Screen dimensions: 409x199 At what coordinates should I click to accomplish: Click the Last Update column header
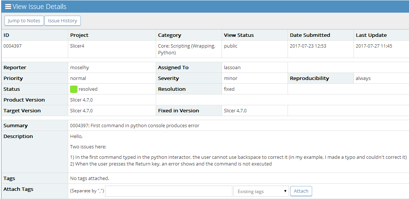click(x=371, y=35)
